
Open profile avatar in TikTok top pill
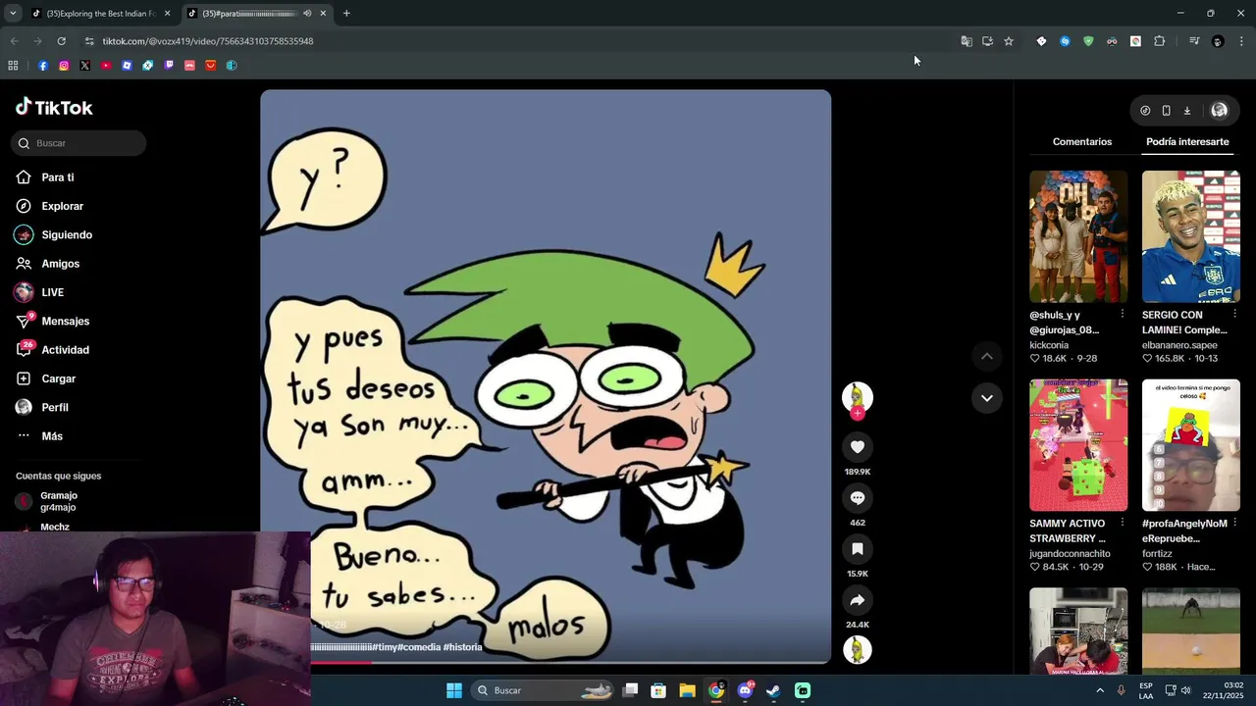tap(1219, 111)
